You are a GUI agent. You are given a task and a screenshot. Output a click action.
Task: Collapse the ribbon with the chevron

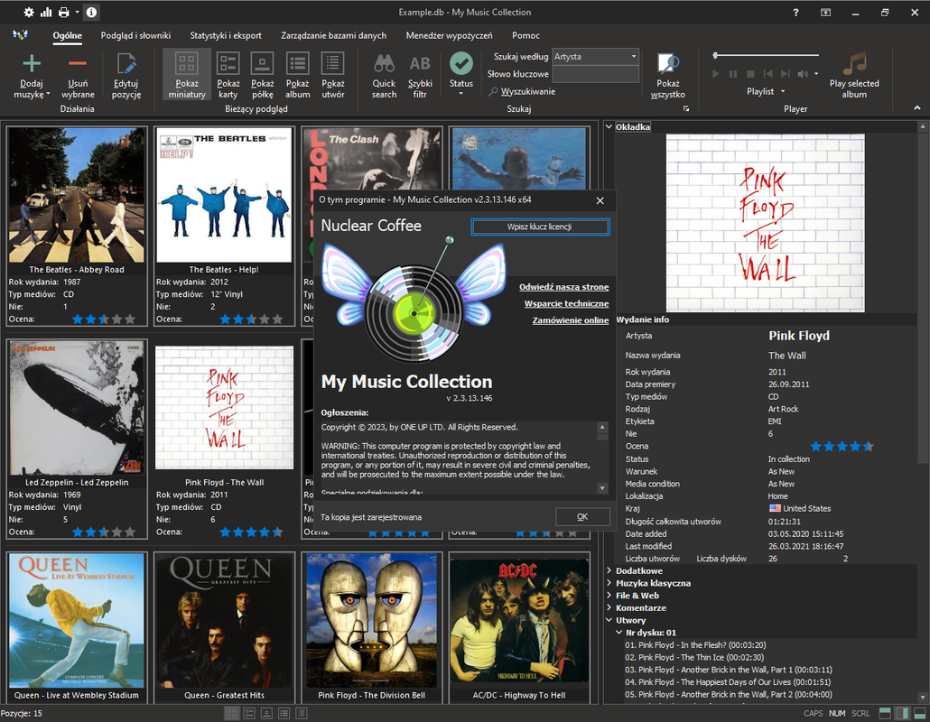[x=917, y=108]
